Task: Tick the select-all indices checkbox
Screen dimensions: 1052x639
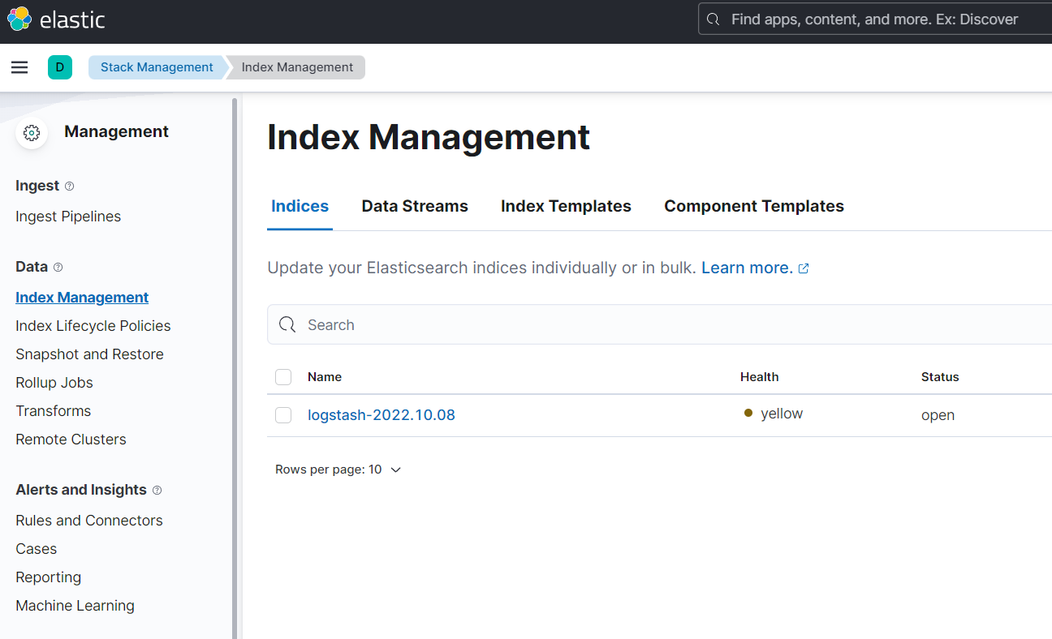Action: (283, 377)
